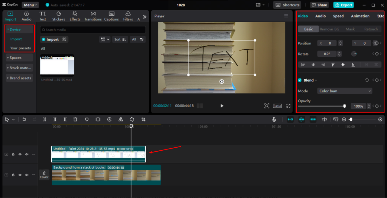Click the Mirror flip icon
The width and height of the screenshot is (387, 198).
click(x=121, y=119)
